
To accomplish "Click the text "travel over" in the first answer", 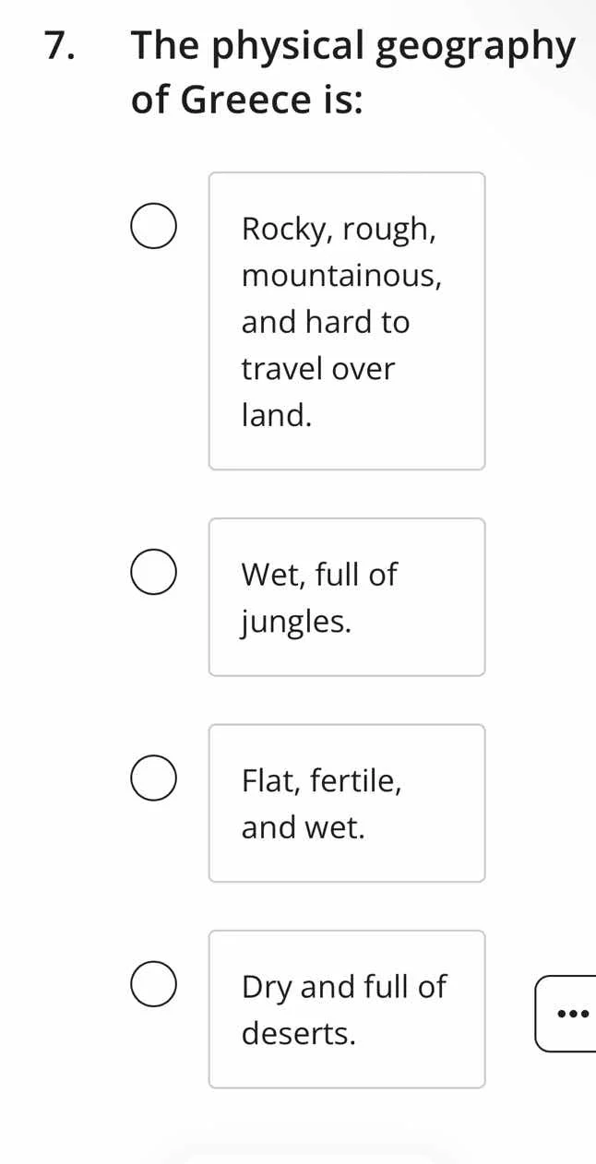I will pos(318,369).
